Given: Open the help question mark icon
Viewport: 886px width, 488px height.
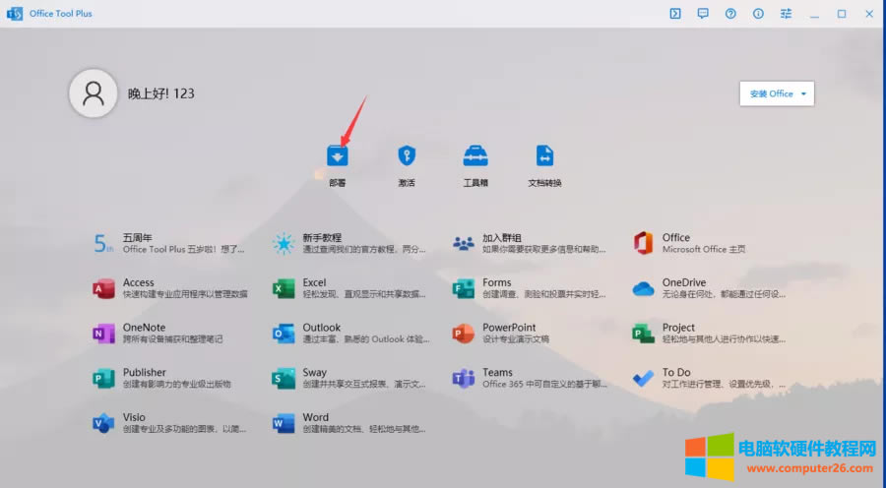Looking at the screenshot, I should (x=730, y=14).
